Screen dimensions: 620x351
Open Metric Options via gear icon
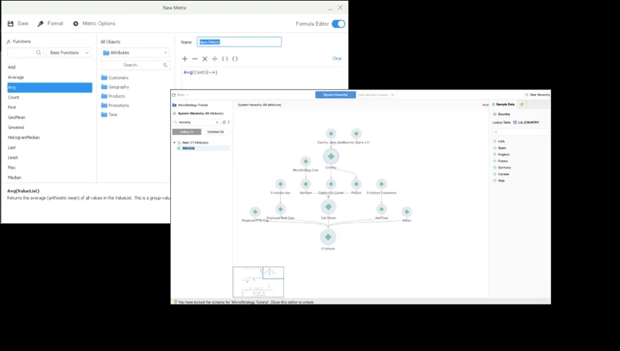pos(76,24)
